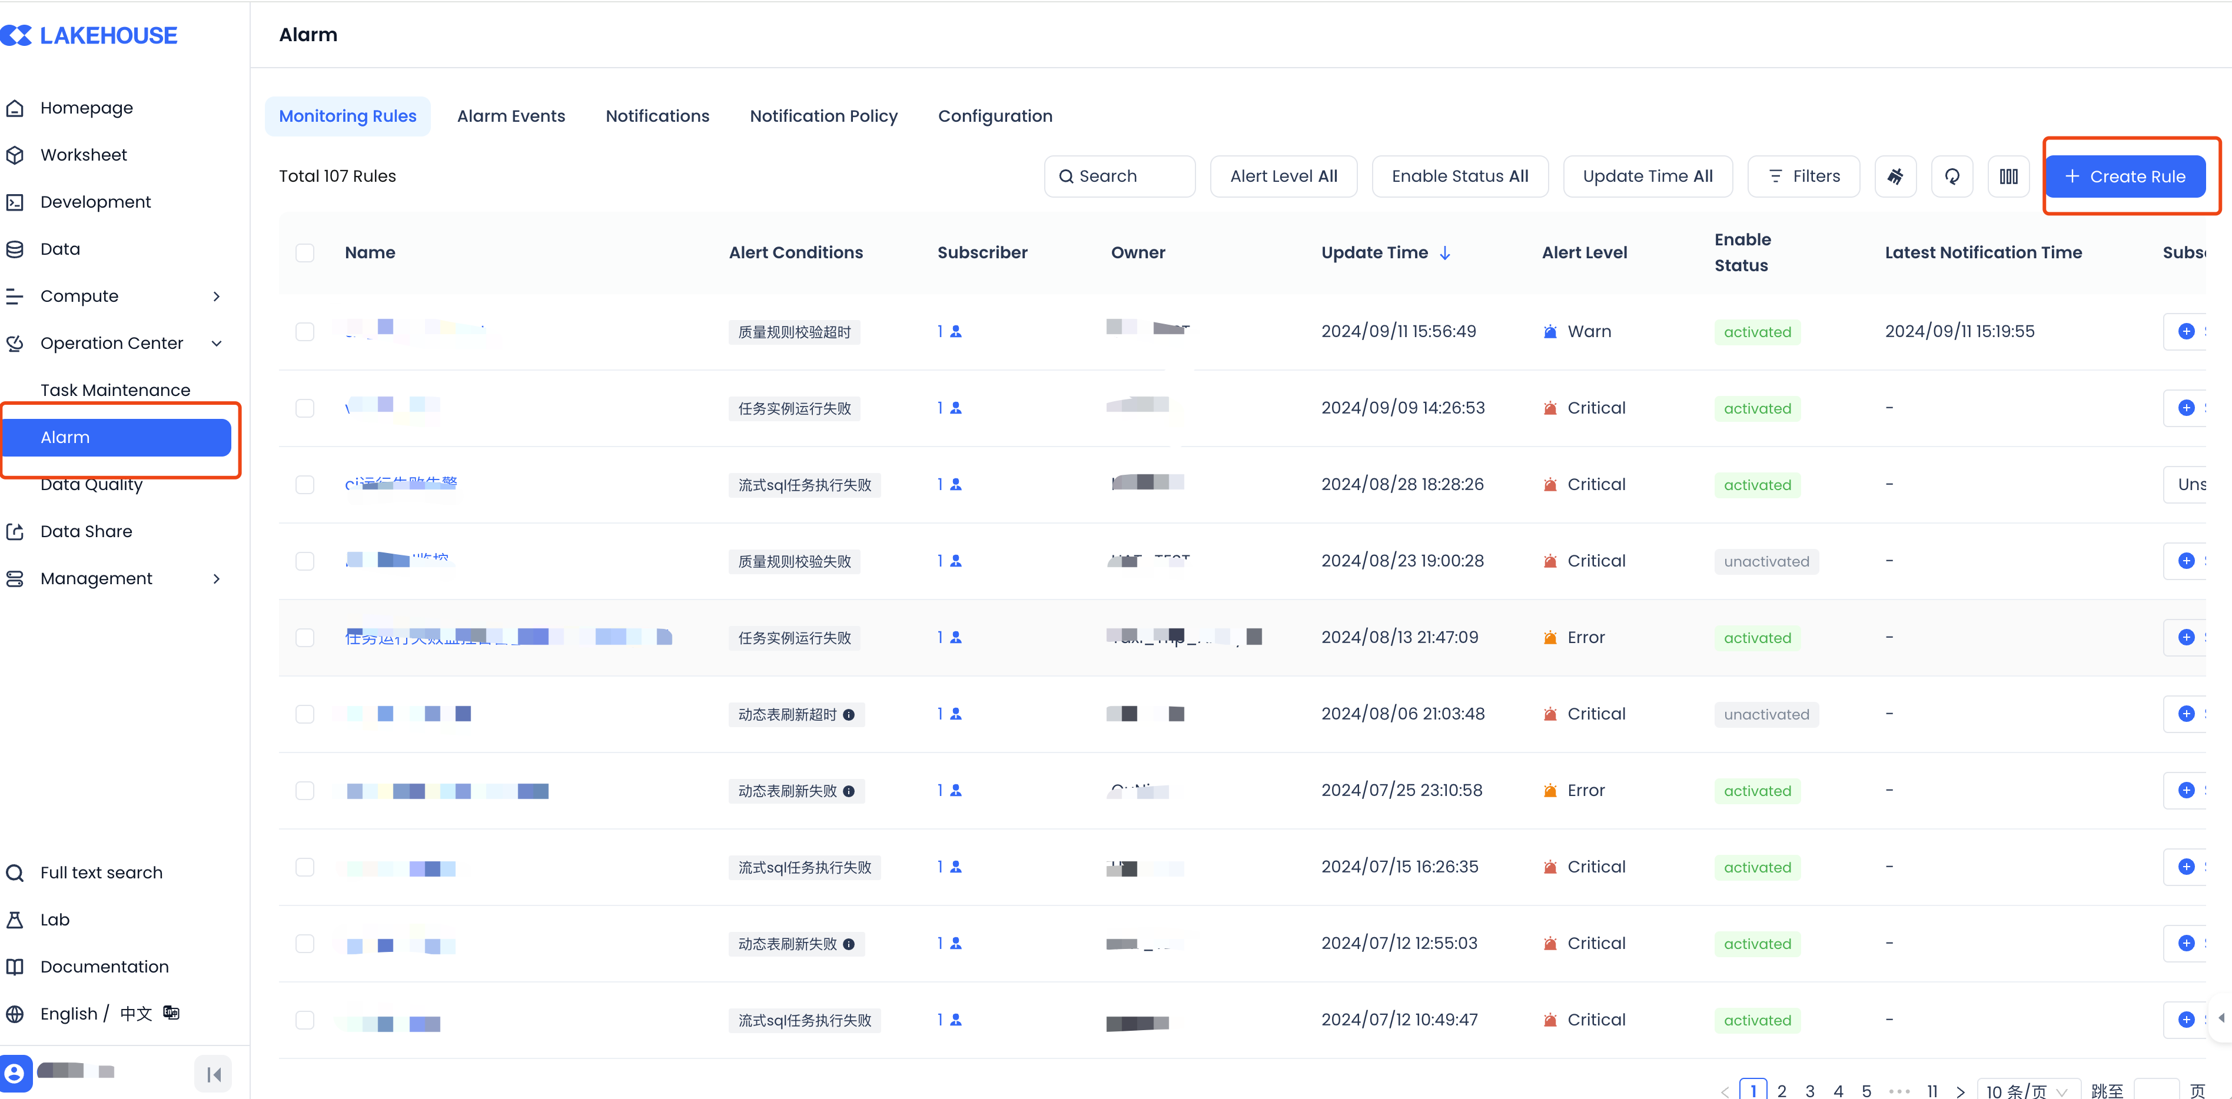This screenshot has width=2232, height=1099.
Task: Click the language switch icon next to 中文
Action: [171, 1013]
